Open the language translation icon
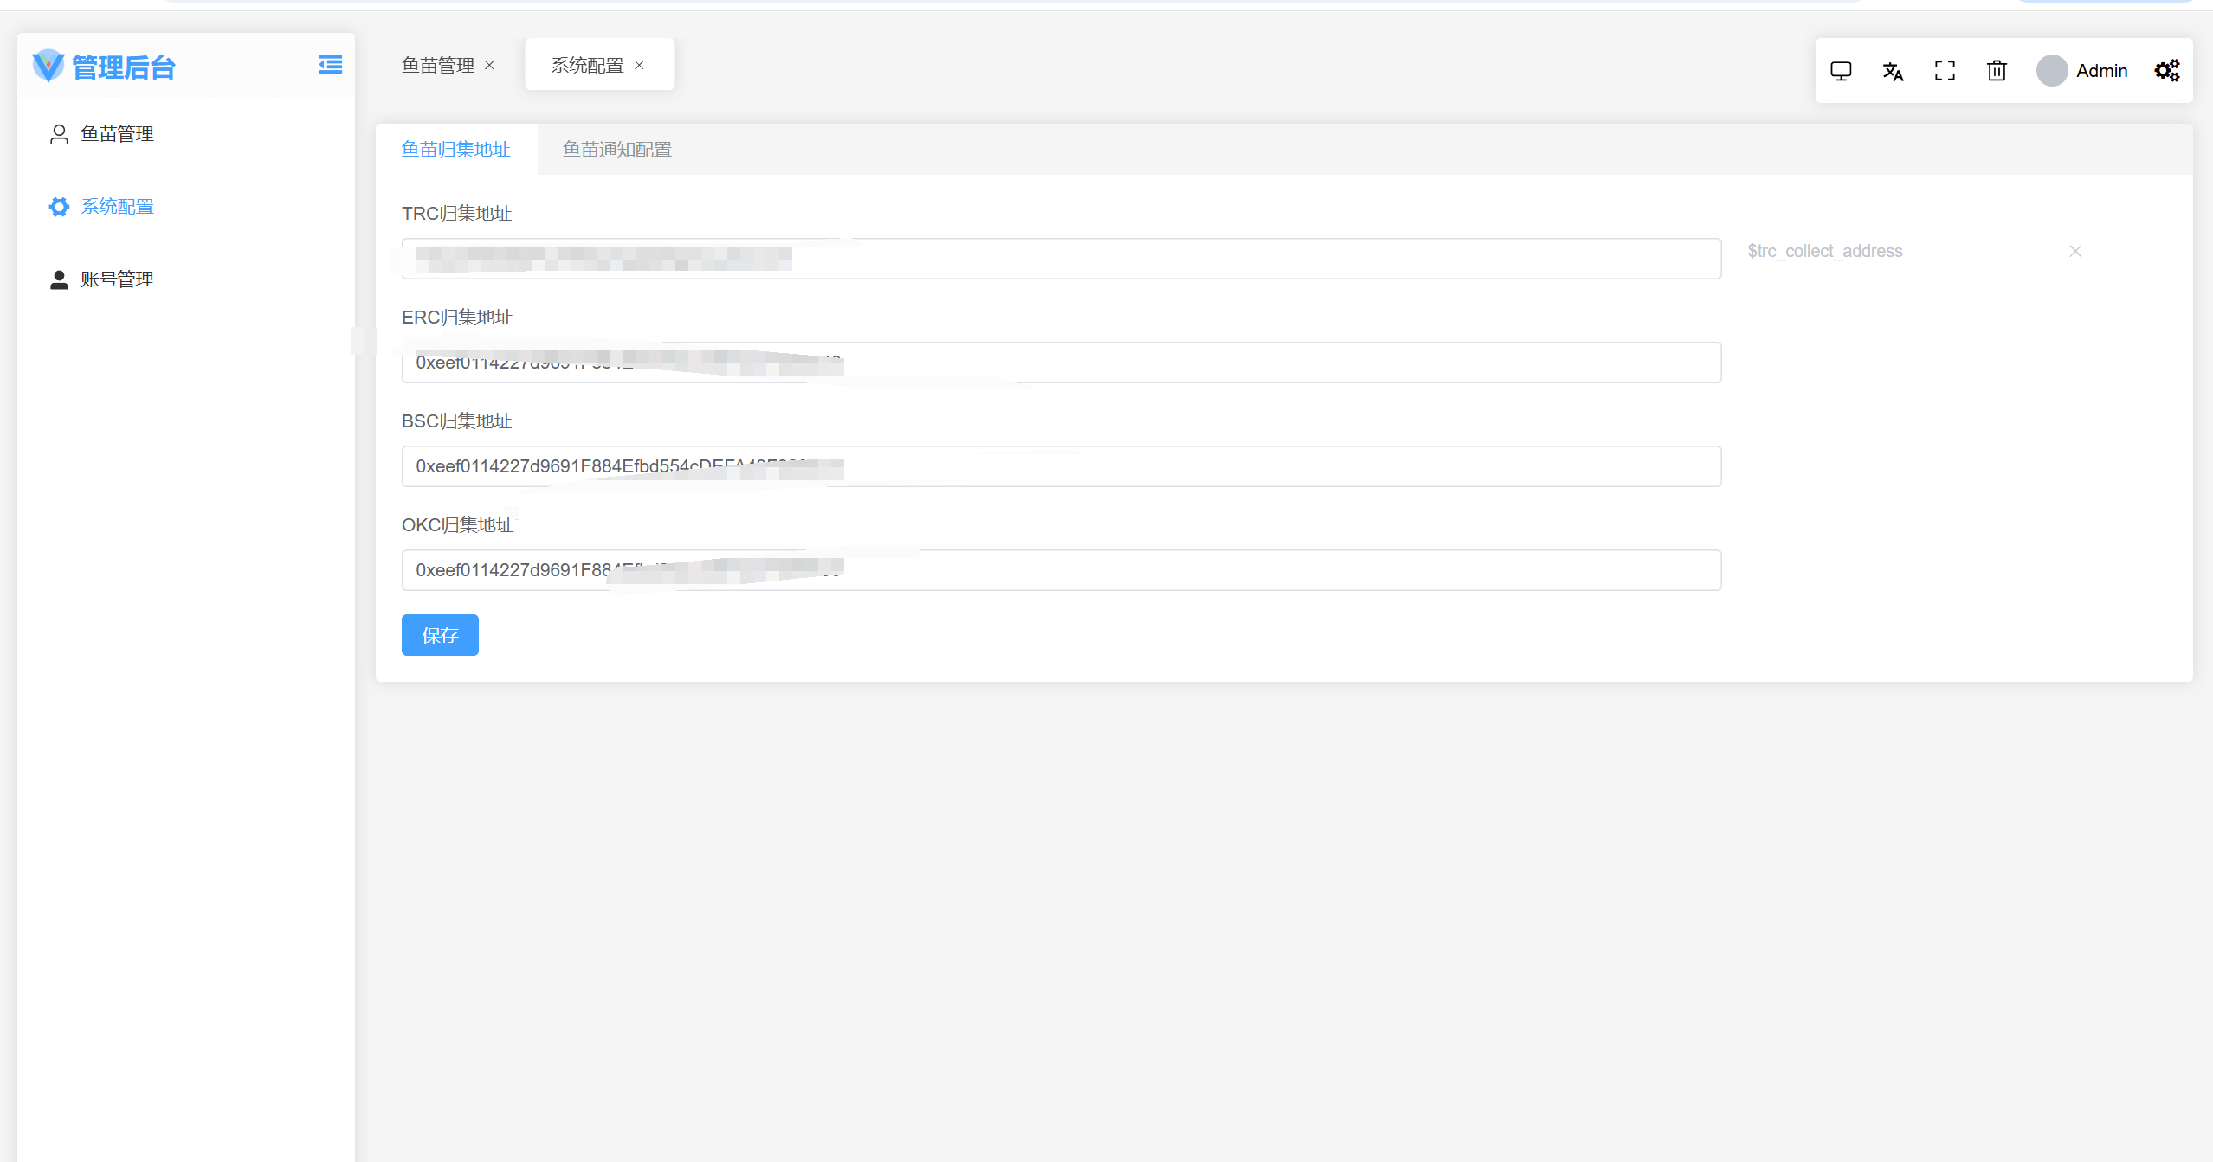 pos(1893,71)
